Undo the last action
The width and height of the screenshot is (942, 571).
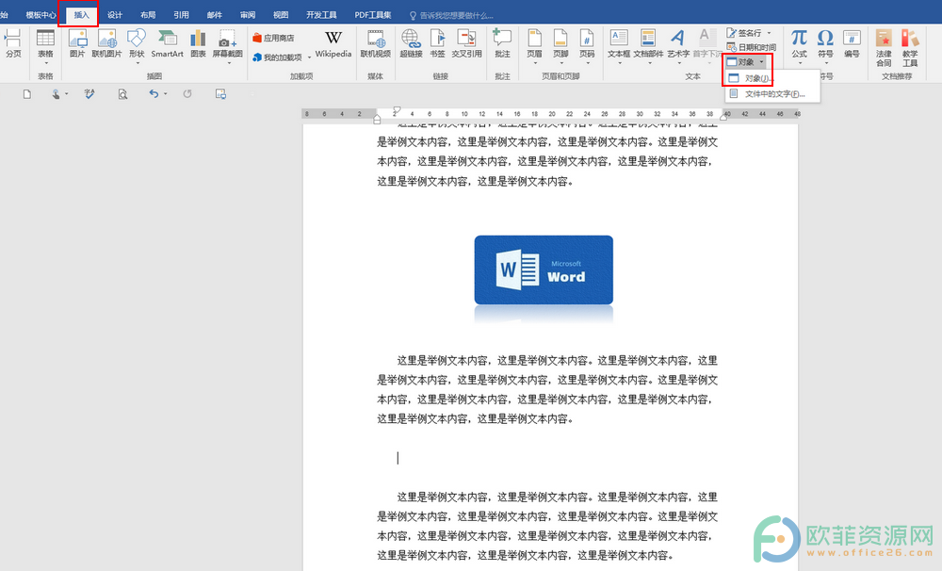click(154, 94)
